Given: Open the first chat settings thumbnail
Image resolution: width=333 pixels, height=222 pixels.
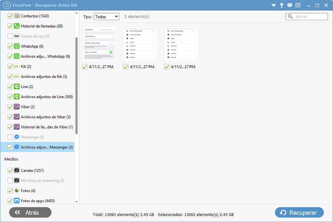Looking at the screenshot, I should pyautogui.click(x=100, y=44).
